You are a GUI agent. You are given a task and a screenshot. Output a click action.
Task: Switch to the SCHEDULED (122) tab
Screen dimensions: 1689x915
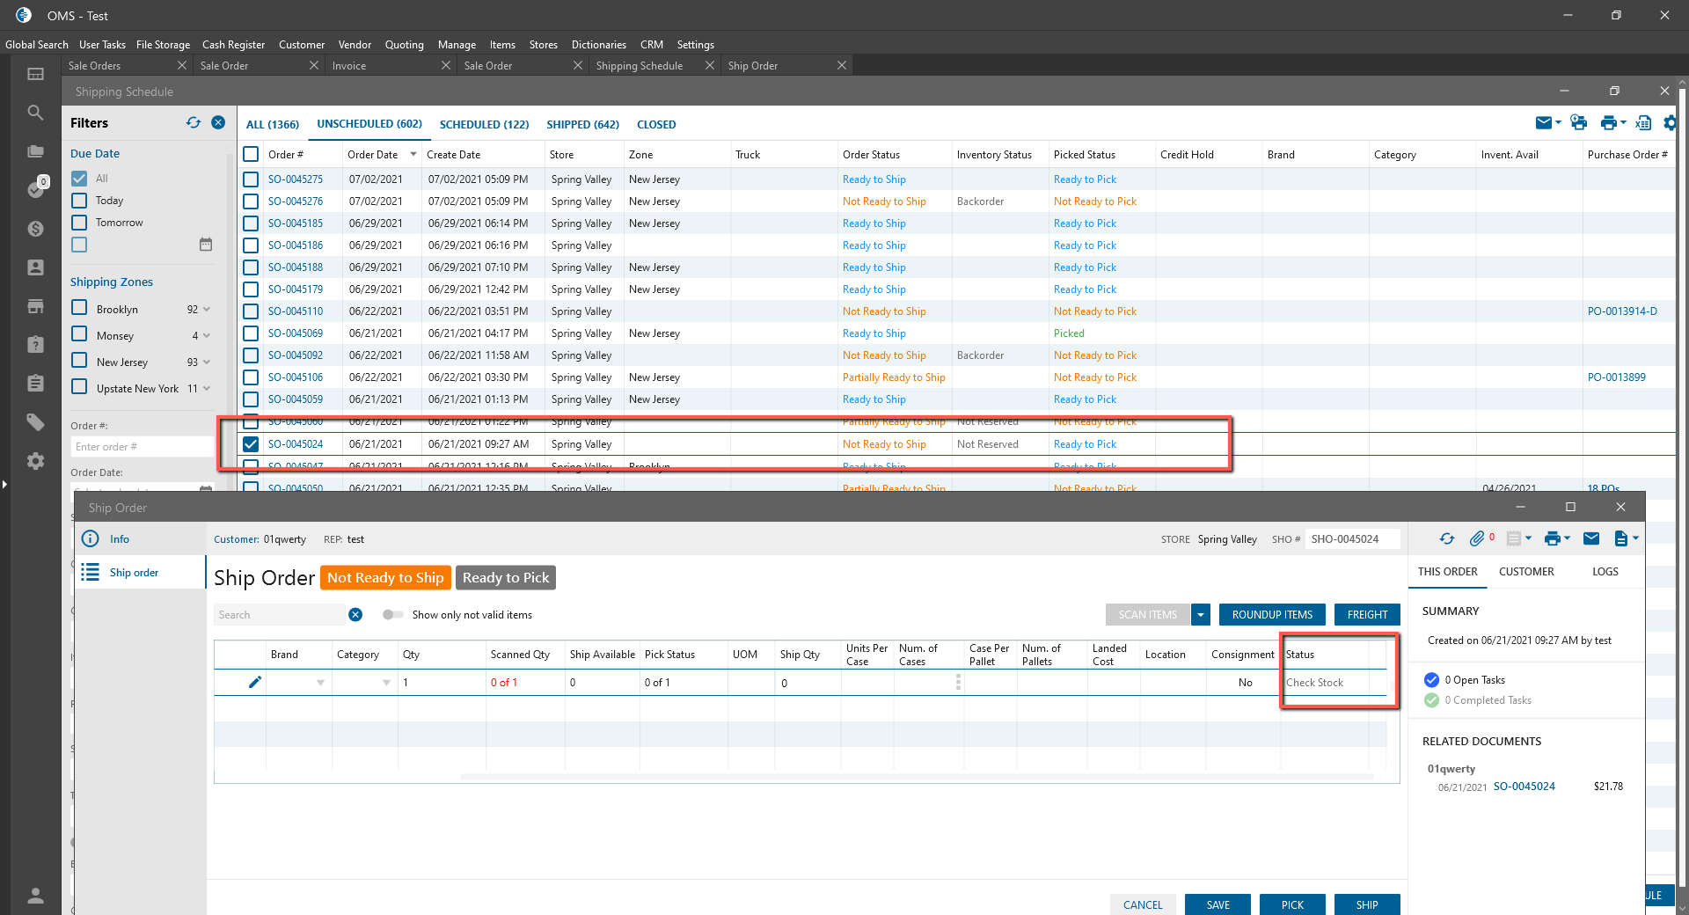click(484, 125)
